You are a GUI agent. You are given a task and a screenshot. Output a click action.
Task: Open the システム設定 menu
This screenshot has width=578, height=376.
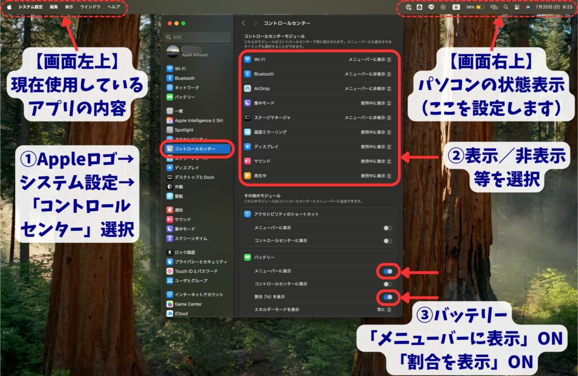click(30, 7)
